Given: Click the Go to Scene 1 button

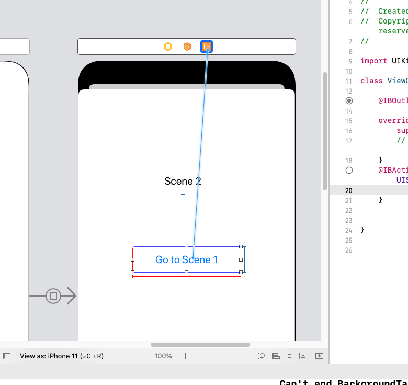Looking at the screenshot, I should tap(186, 259).
